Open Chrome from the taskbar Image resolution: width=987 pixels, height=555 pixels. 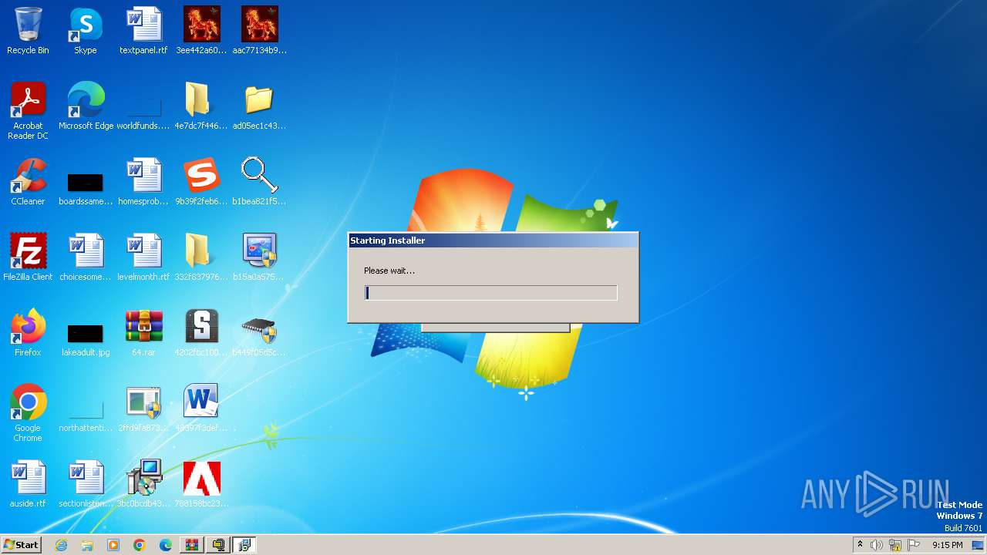coord(140,545)
